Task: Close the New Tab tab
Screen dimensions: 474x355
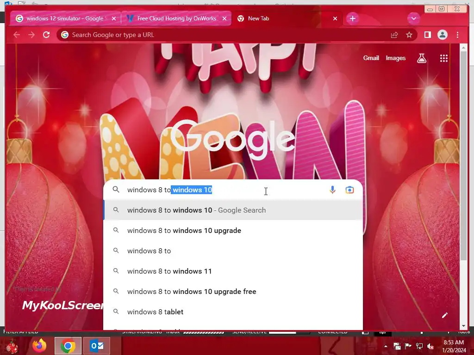Action: pyautogui.click(x=335, y=18)
